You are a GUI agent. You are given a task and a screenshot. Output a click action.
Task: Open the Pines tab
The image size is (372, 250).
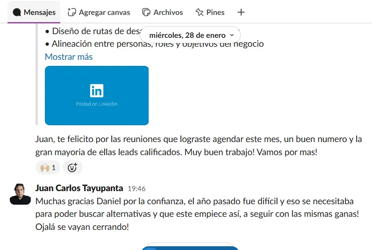[210, 12]
